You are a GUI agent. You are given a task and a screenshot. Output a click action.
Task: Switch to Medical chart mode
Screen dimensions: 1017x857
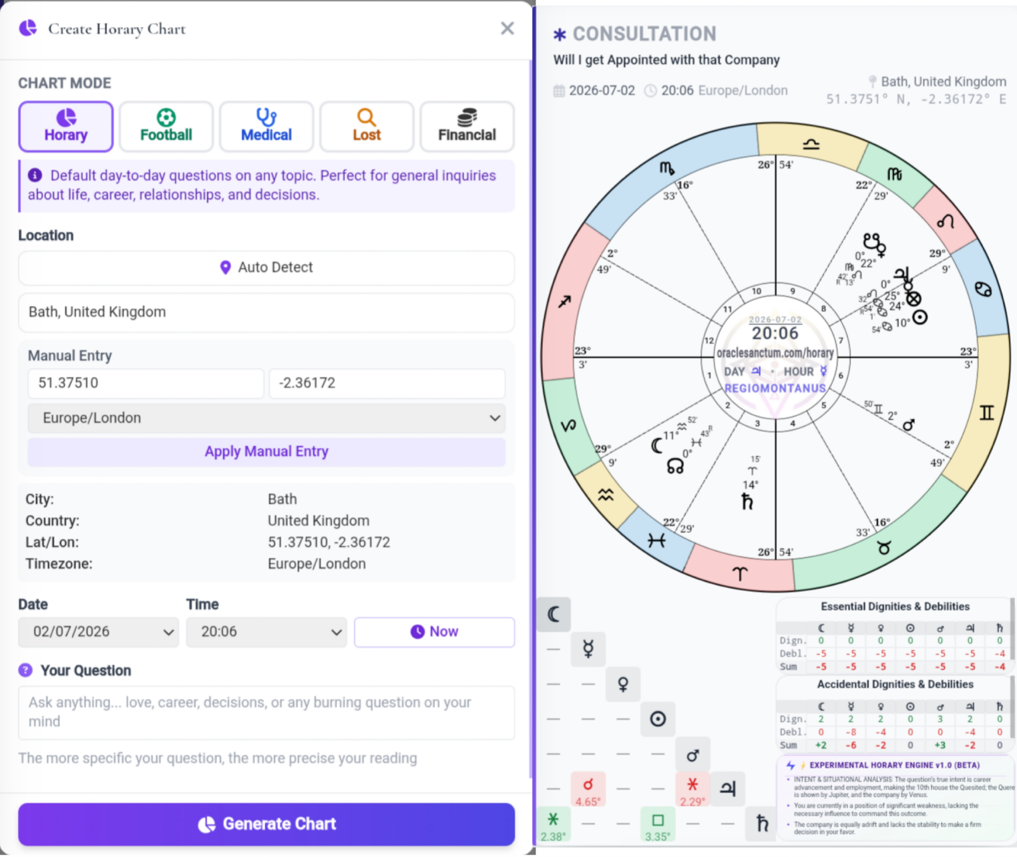pos(266,127)
